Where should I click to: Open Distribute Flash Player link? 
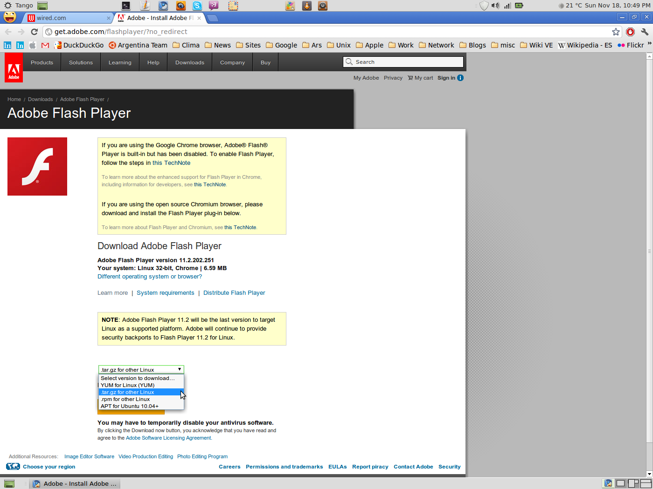(234, 293)
